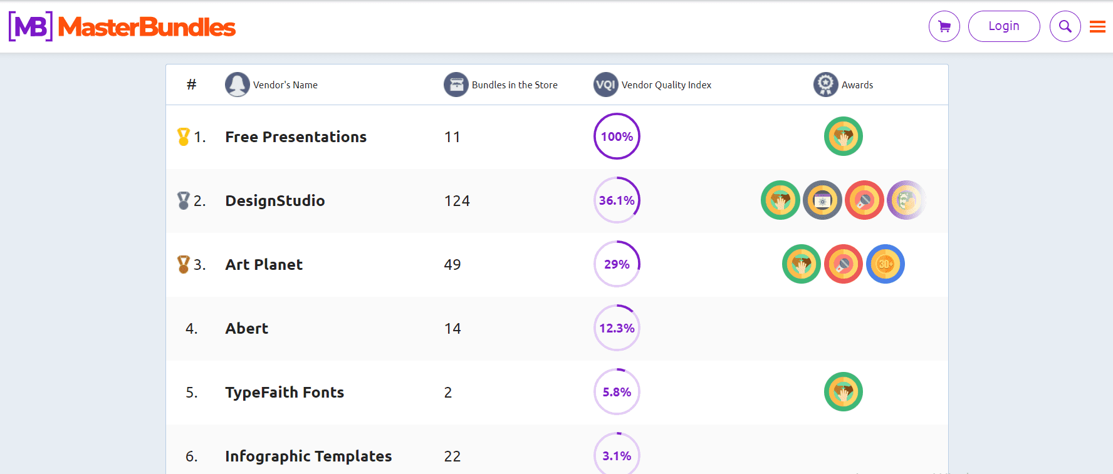Open the Infographic Templates vendor page

[x=308, y=456]
